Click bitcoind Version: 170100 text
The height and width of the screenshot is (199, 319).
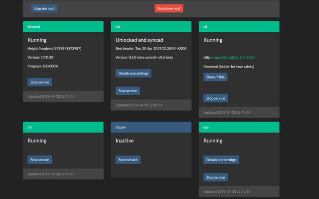(x=40, y=58)
